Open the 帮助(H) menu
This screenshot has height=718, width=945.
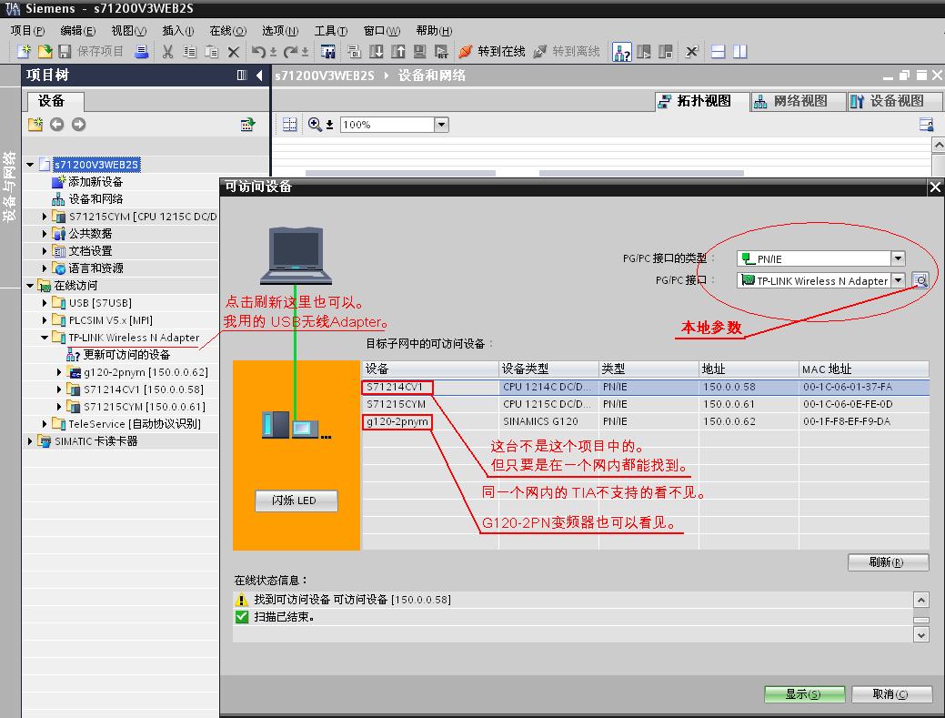coord(434,31)
